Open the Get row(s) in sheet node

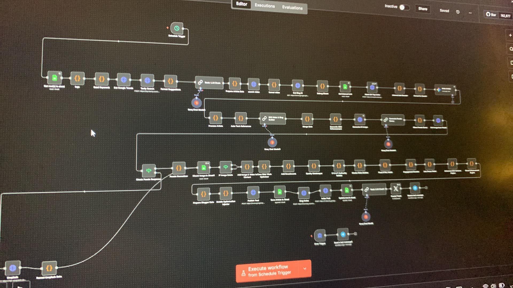54,78
